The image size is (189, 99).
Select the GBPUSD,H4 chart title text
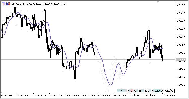pyautogui.click(x=18, y=4)
